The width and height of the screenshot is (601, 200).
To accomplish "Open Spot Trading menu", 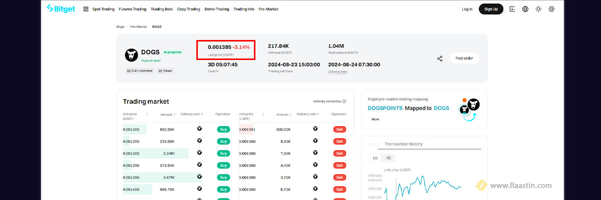I will (103, 9).
